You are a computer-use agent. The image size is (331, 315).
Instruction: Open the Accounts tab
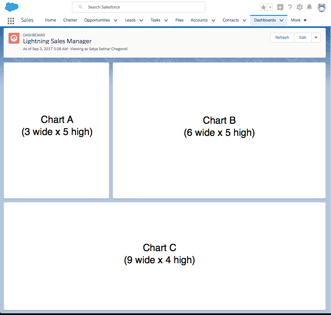pos(199,20)
